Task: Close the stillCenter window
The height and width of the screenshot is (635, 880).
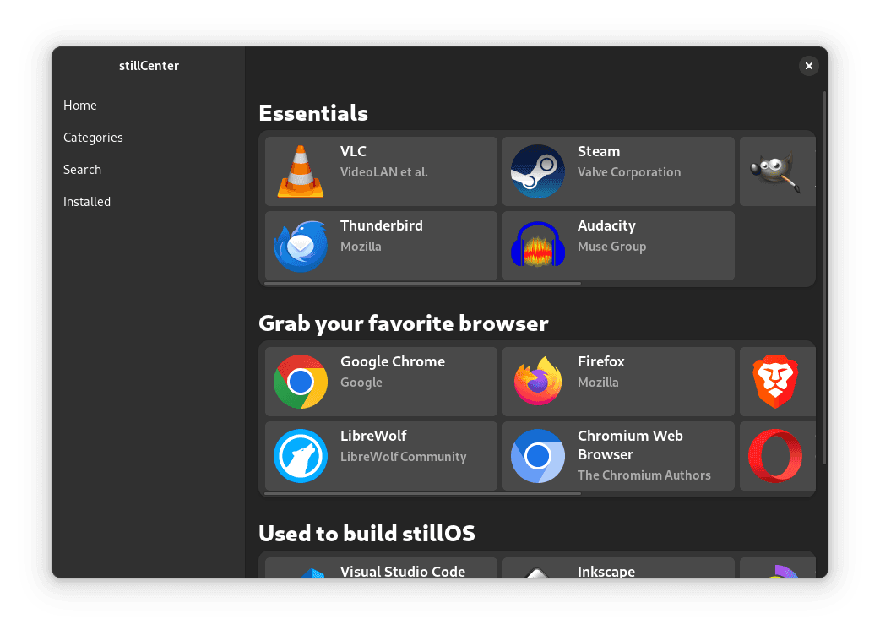Action: tap(809, 66)
